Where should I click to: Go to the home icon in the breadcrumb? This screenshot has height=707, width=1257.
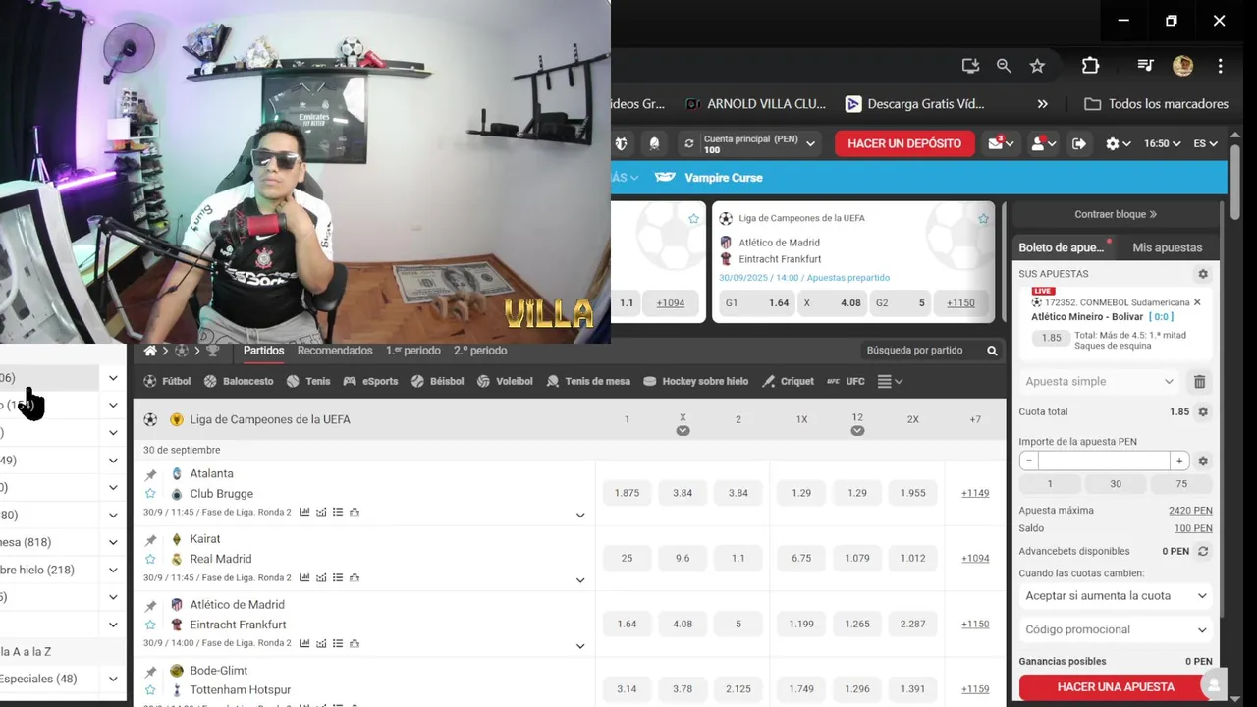[150, 351]
